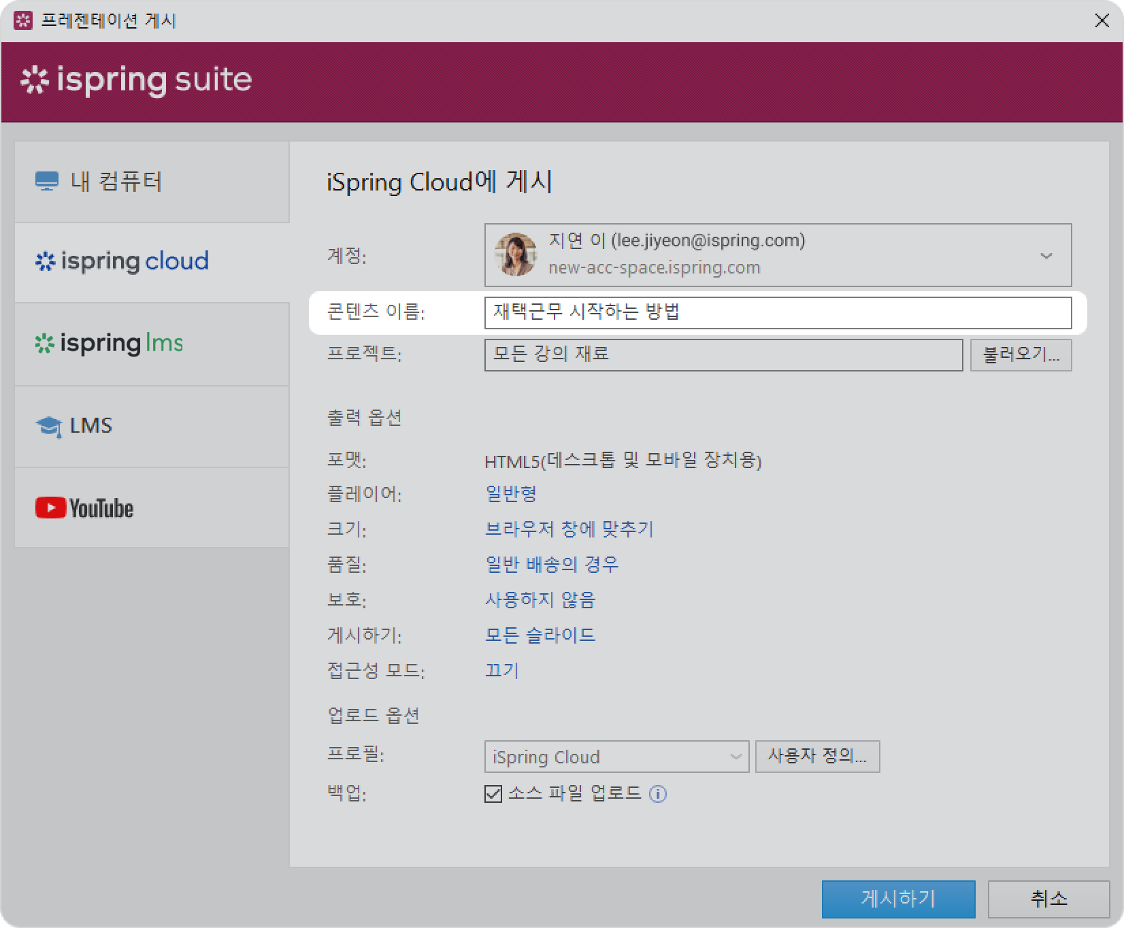Click the 불러오기 browse button
The image size is (1124, 928).
click(1021, 355)
